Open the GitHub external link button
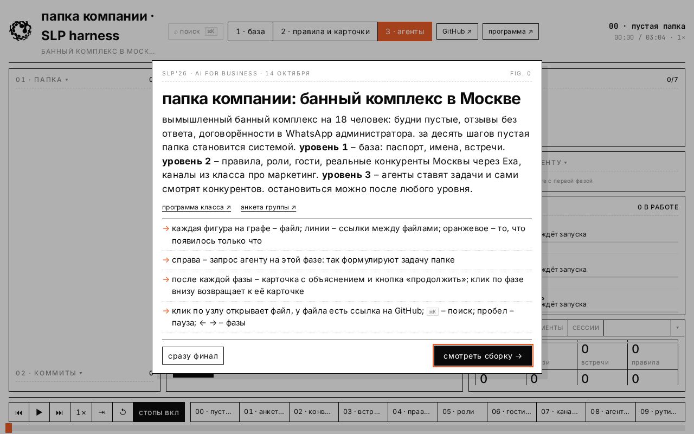This screenshot has height=434, width=694. pyautogui.click(x=457, y=31)
